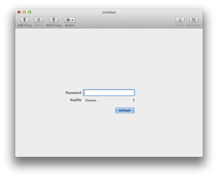Click the Delete trash can icon

click(x=39, y=20)
